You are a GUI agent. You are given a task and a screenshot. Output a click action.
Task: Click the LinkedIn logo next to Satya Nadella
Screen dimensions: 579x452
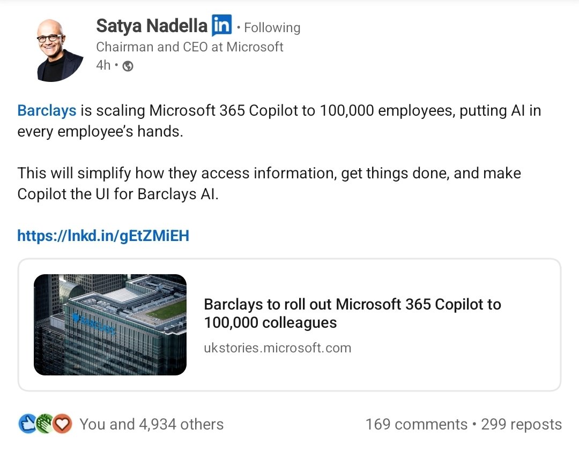pyautogui.click(x=221, y=25)
